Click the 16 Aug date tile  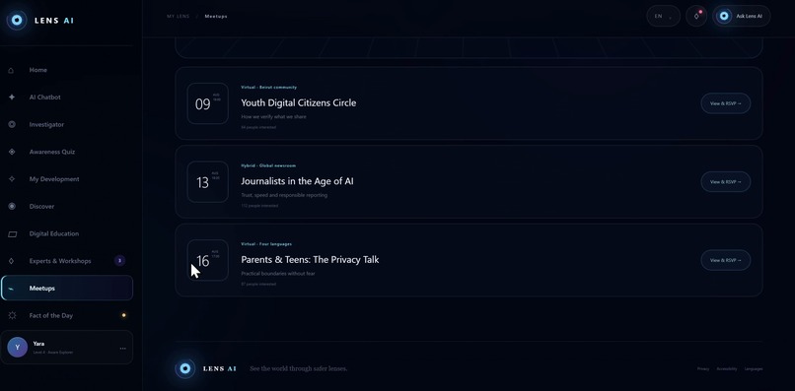click(x=207, y=260)
